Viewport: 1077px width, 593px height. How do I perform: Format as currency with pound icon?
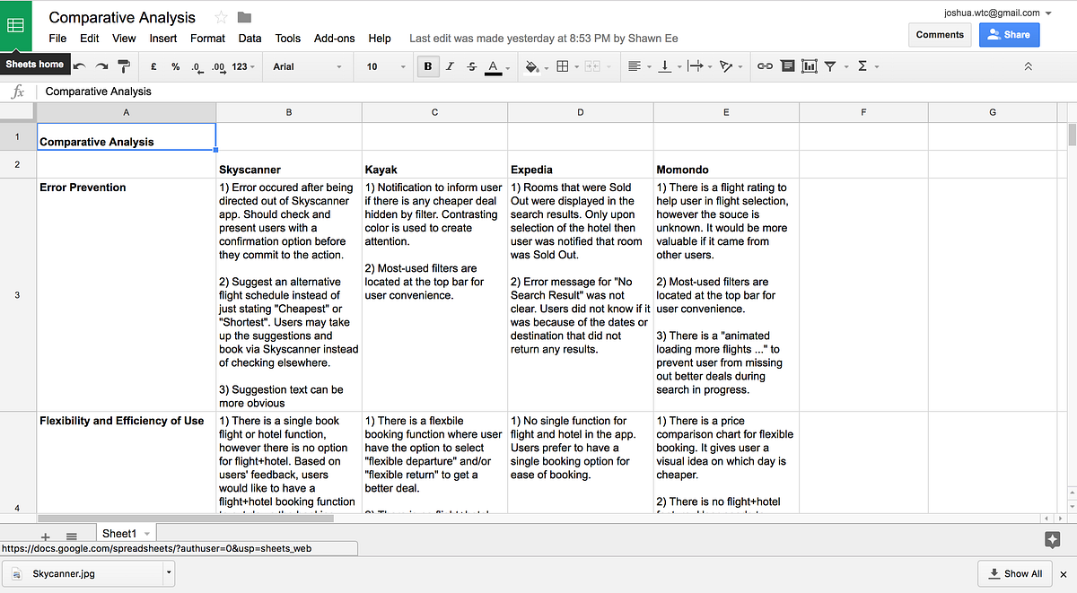pos(154,66)
